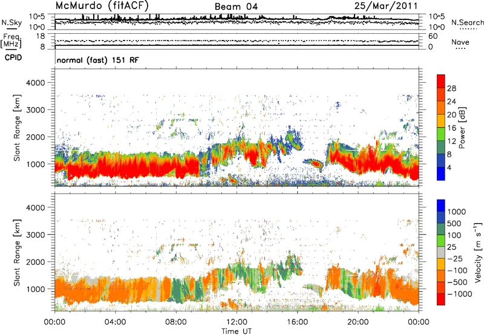Screen dimensions: 484x335
Task: Click the "20:00" time axis tick label
Action: [x=358, y=322]
